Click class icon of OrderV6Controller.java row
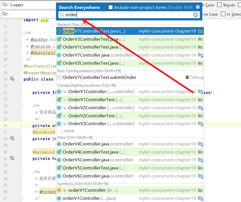The width and height of the screenshot is (241, 202). 59,176
